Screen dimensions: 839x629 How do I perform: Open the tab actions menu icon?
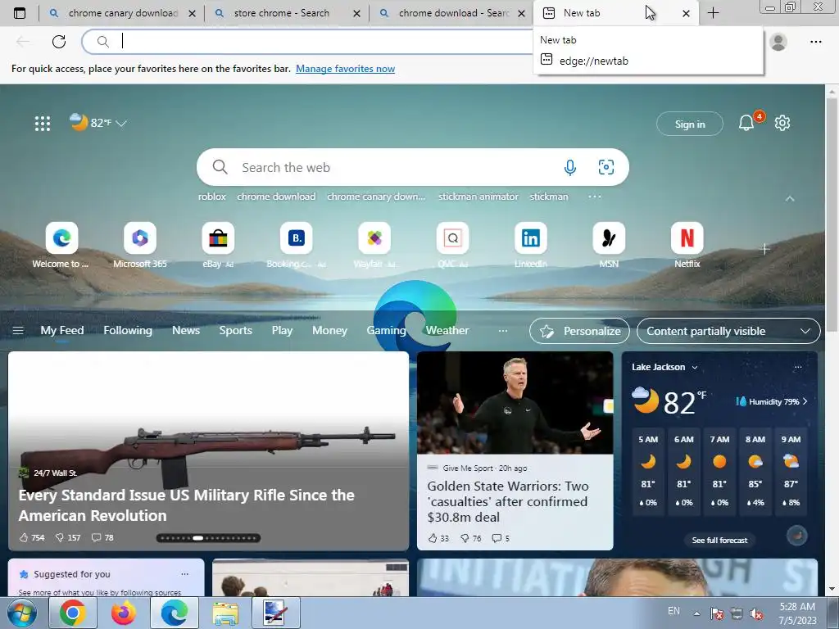pyautogui.click(x=20, y=13)
